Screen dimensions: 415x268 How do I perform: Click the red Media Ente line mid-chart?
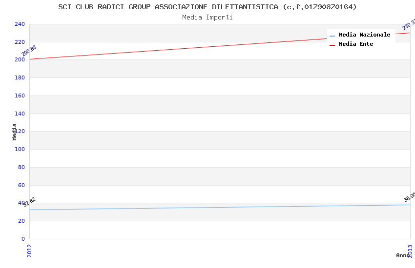tap(220, 46)
